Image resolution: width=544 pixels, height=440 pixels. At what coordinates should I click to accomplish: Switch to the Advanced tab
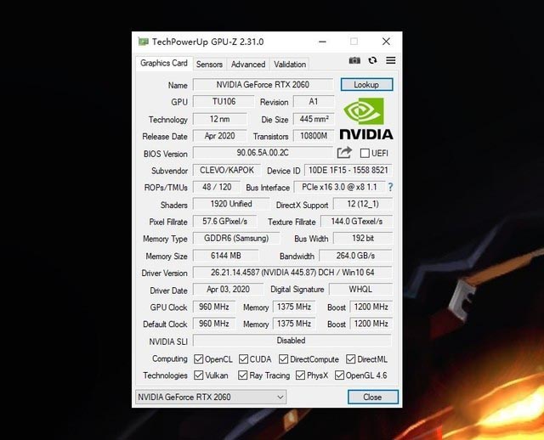pos(248,65)
